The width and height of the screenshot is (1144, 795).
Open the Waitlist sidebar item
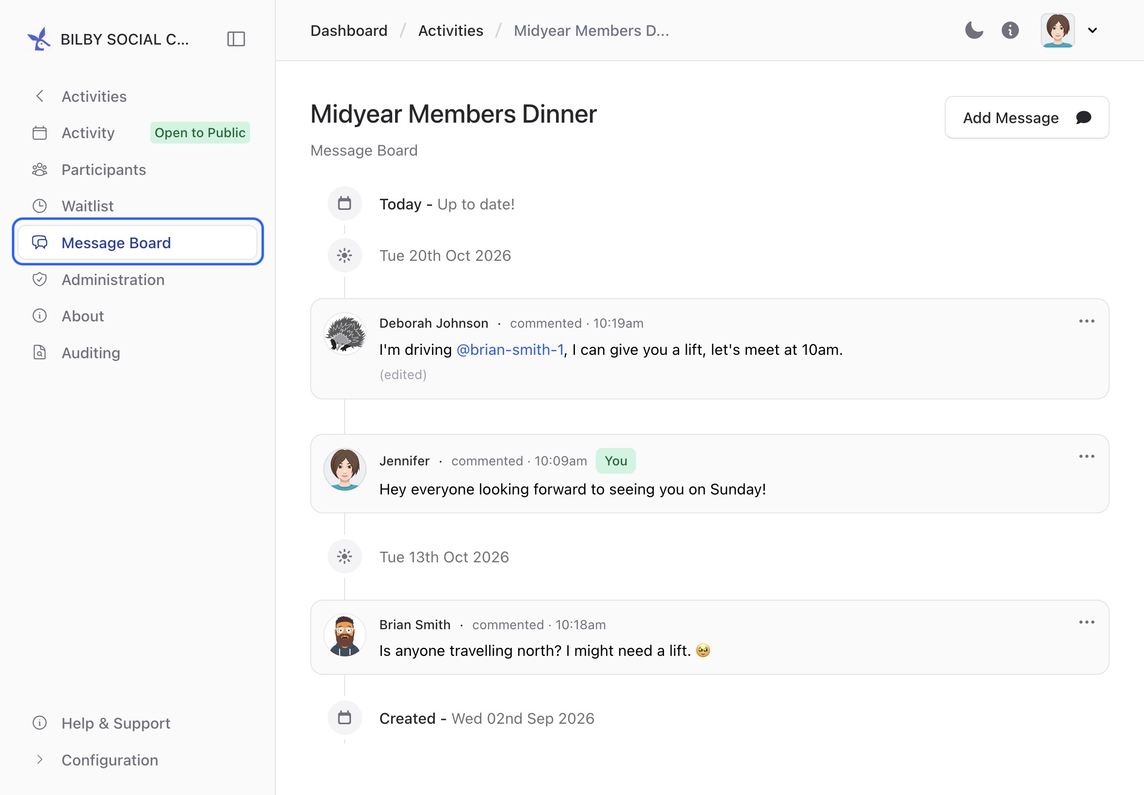click(138, 206)
